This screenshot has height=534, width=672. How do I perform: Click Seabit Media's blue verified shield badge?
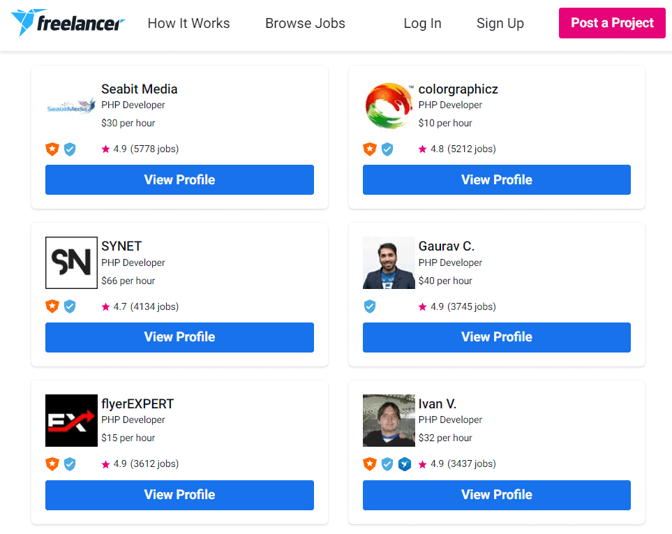[x=70, y=149]
